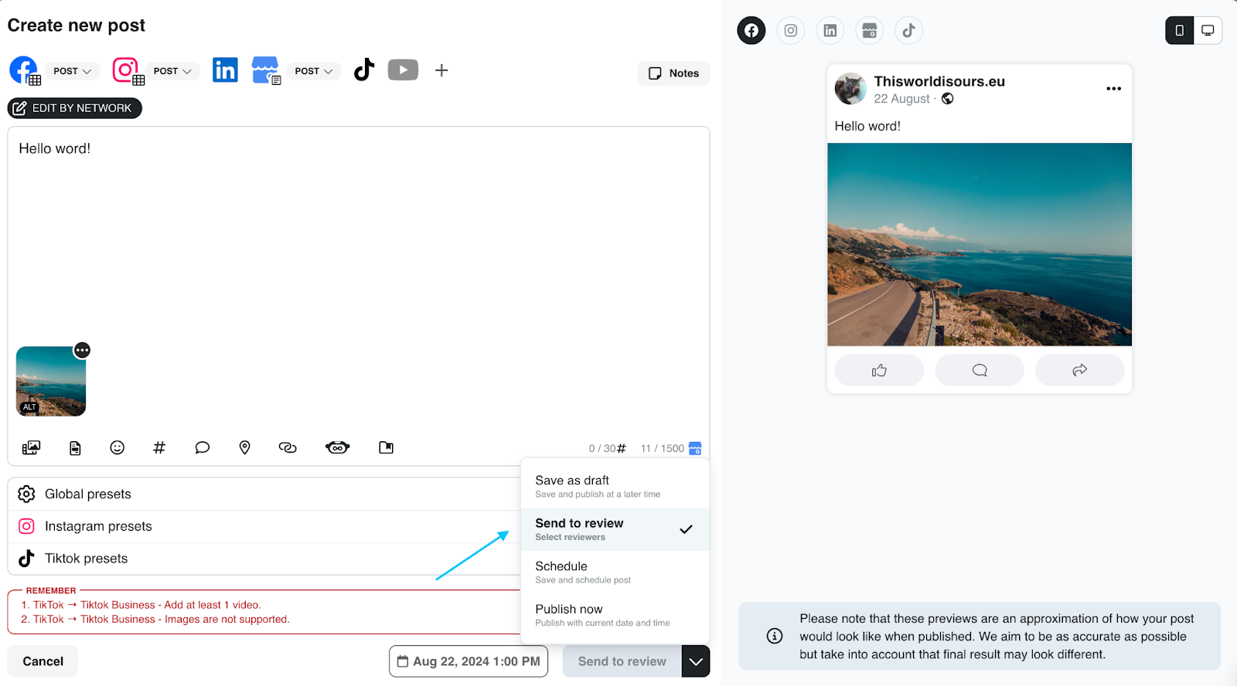Select the YouTube network icon in composer
This screenshot has height=686, width=1237.
point(403,70)
